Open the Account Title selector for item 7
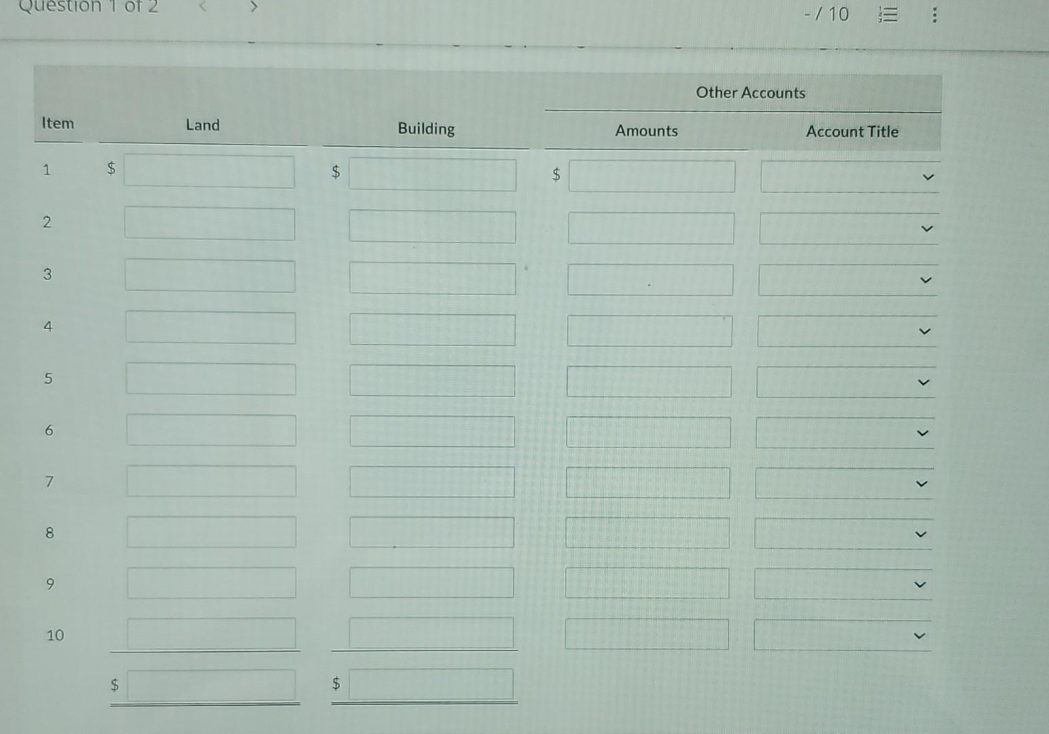Screen dimensions: 1049x734 (921, 483)
